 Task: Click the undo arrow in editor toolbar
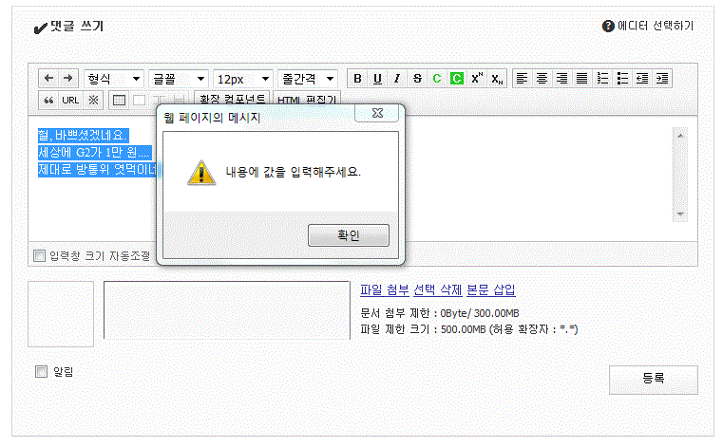click(x=49, y=79)
